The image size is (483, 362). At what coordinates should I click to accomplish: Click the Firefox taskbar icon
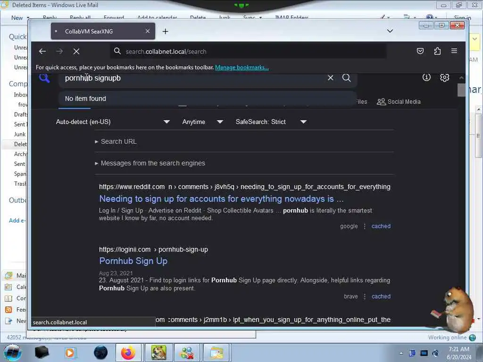(x=128, y=353)
